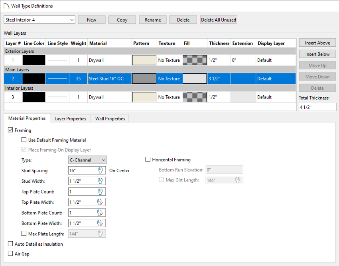Click the Move Up button
This screenshot has height=266, width=339.
(317, 65)
